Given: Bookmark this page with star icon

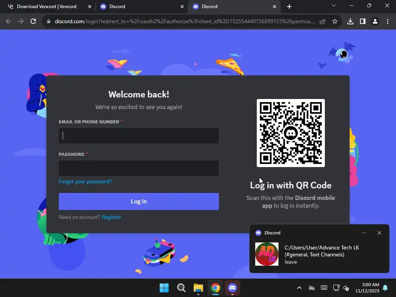Looking at the screenshot, I should (x=335, y=22).
